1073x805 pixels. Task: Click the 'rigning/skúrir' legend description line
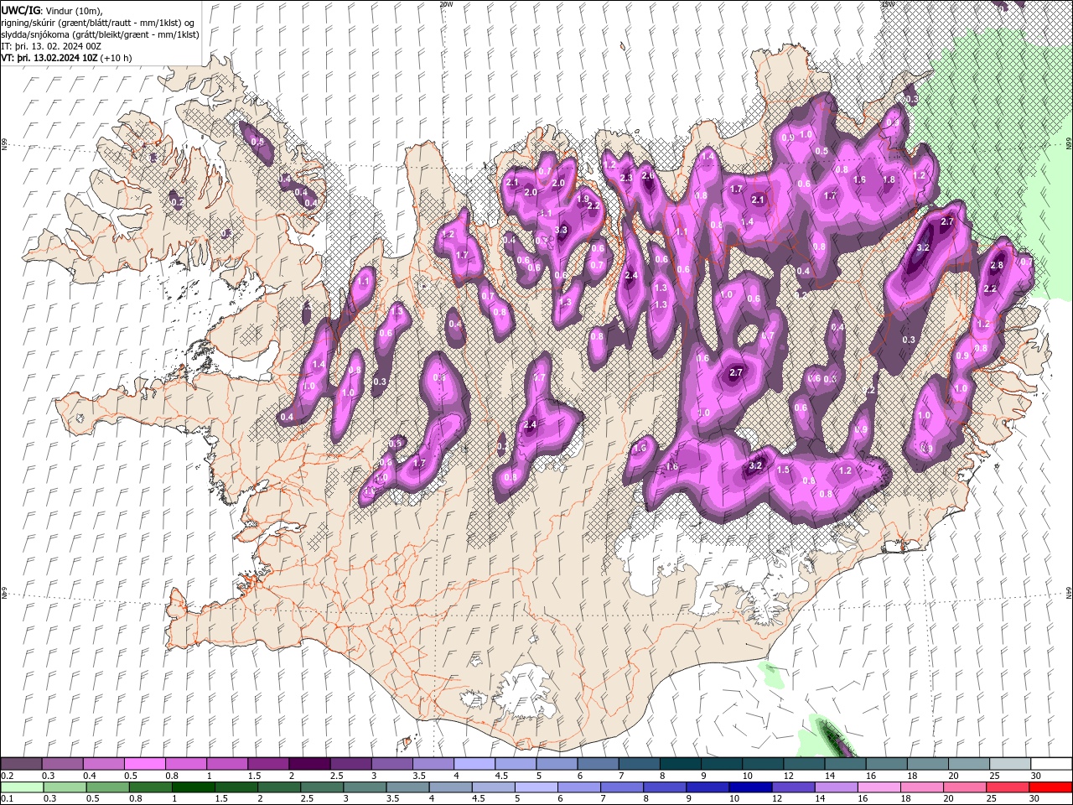(x=98, y=22)
